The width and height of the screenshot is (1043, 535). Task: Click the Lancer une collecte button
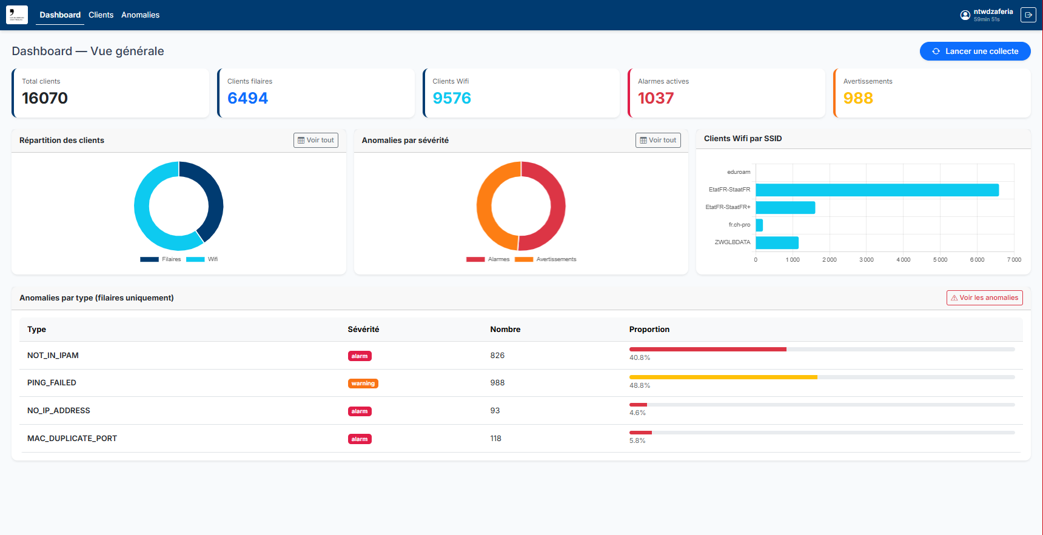click(975, 52)
